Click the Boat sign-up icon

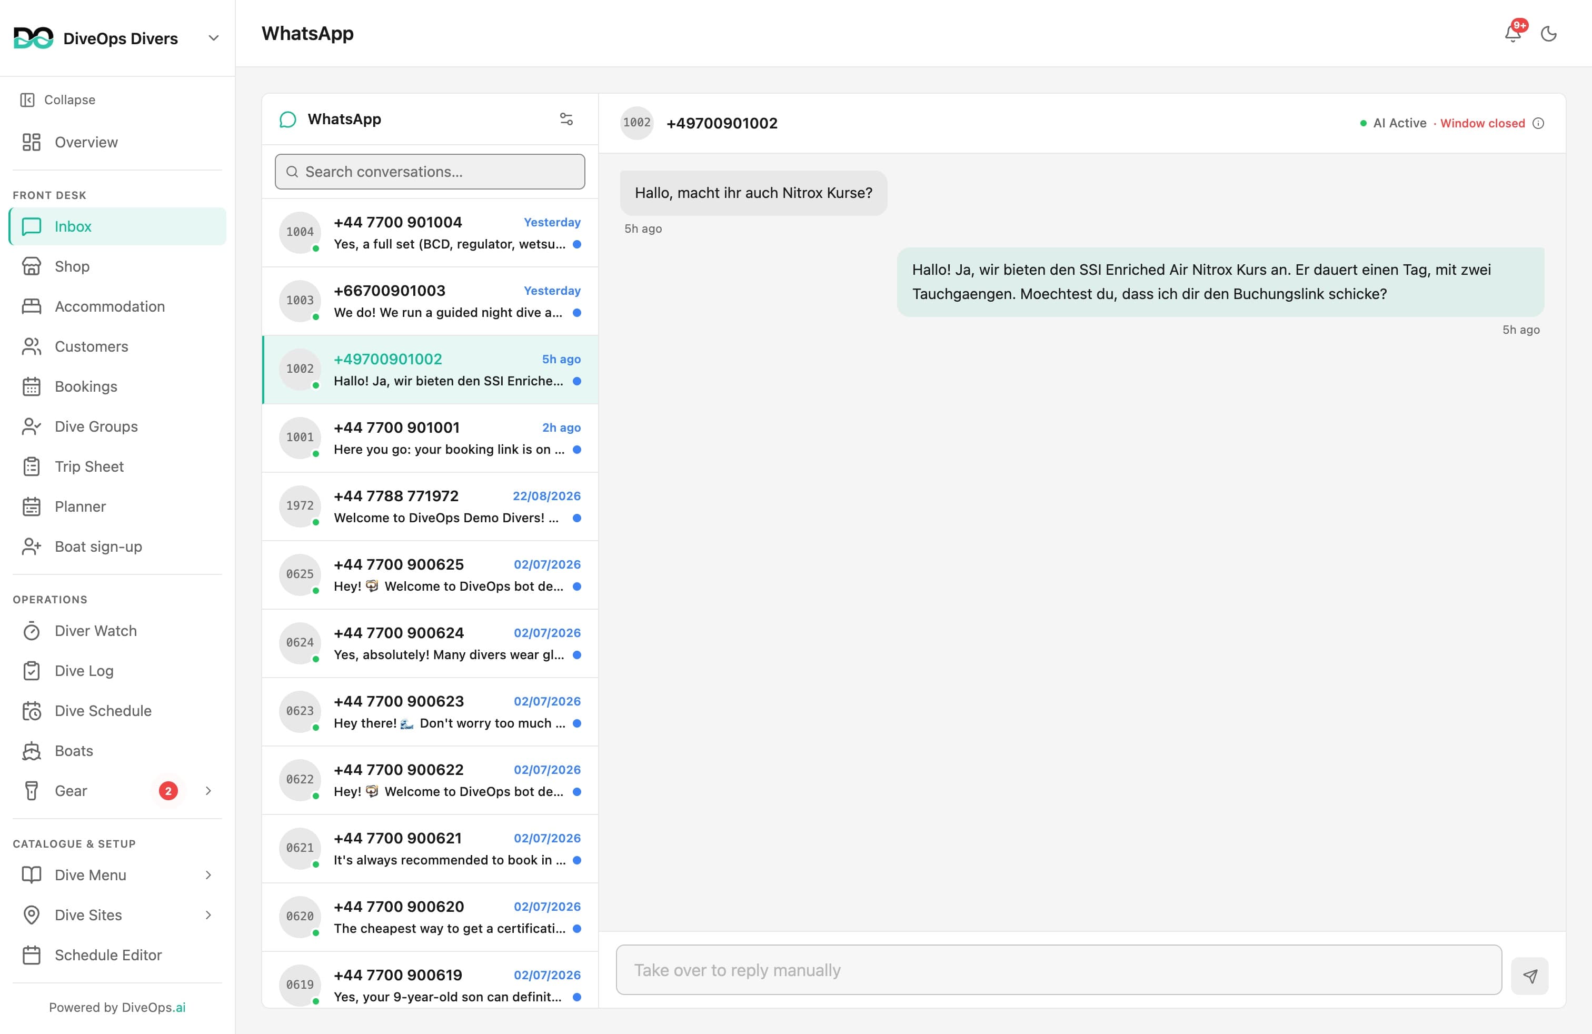point(32,546)
